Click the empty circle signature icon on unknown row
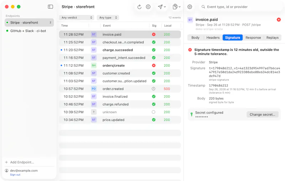The height and width of the screenshot is (181, 285). tap(154, 112)
